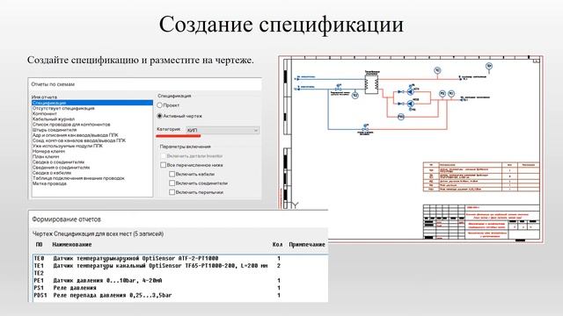The image size is (563, 316).
Task: Select 'Таблица подключения внешних проводок' report
Action: tap(78, 178)
